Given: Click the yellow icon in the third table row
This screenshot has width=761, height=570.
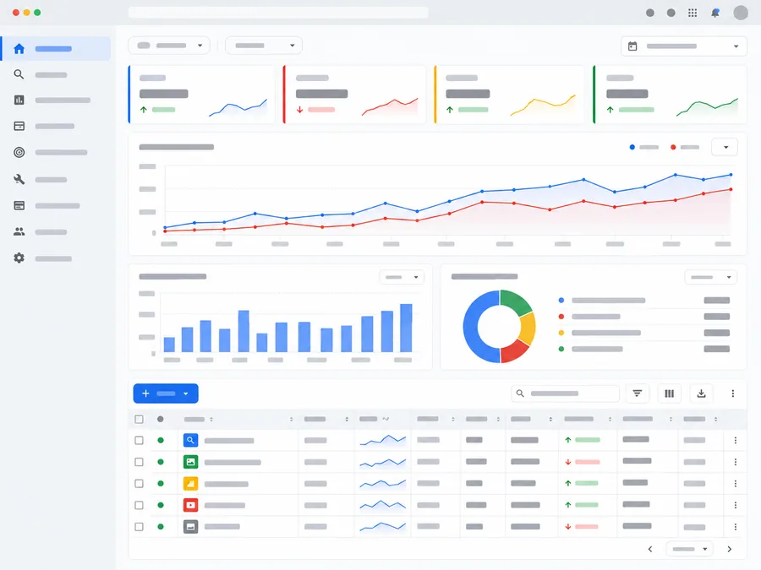Looking at the screenshot, I should click(x=191, y=483).
